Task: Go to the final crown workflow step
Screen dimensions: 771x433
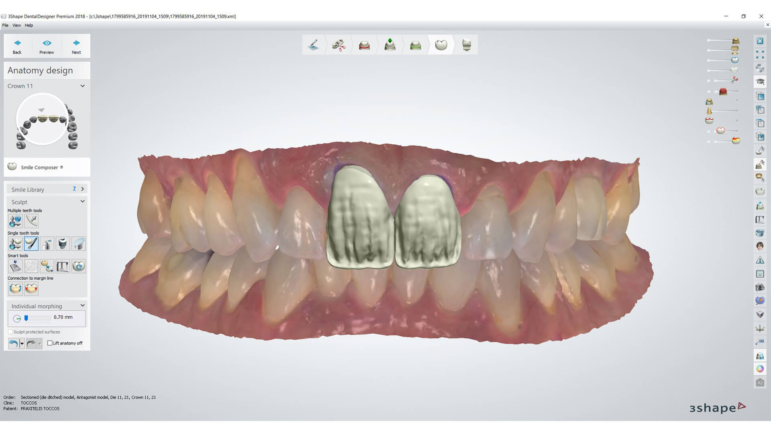Action: tap(467, 45)
